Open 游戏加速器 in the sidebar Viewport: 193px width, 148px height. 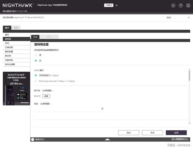pyautogui.click(x=16, y=64)
